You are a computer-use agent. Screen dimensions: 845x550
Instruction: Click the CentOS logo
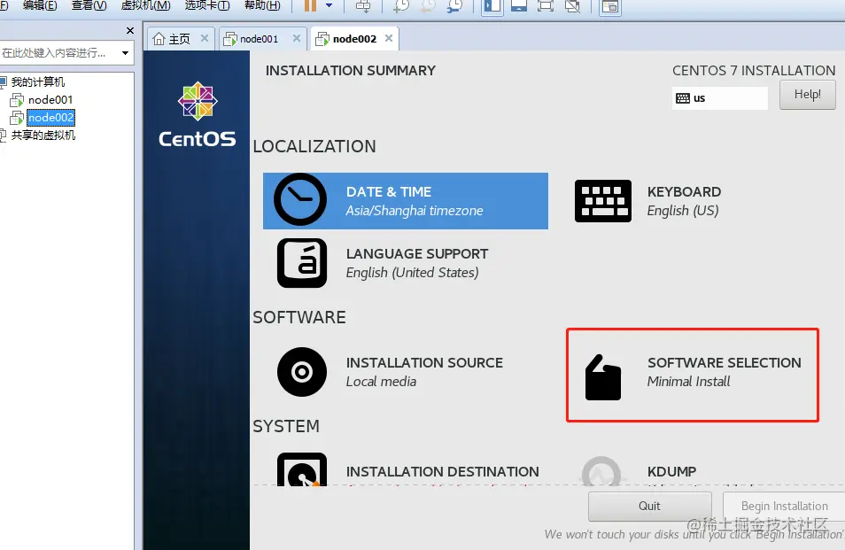pyautogui.click(x=198, y=114)
